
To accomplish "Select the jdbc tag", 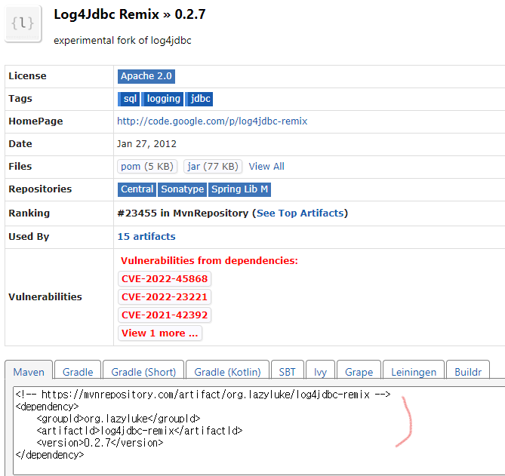I will coord(199,99).
